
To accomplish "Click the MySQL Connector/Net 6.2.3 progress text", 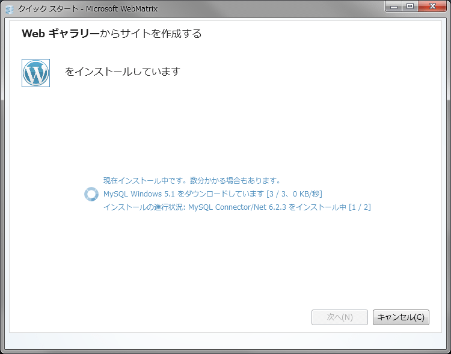I will pos(237,207).
